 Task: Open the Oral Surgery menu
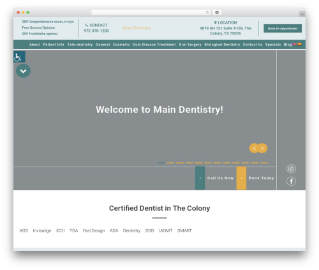click(x=190, y=45)
